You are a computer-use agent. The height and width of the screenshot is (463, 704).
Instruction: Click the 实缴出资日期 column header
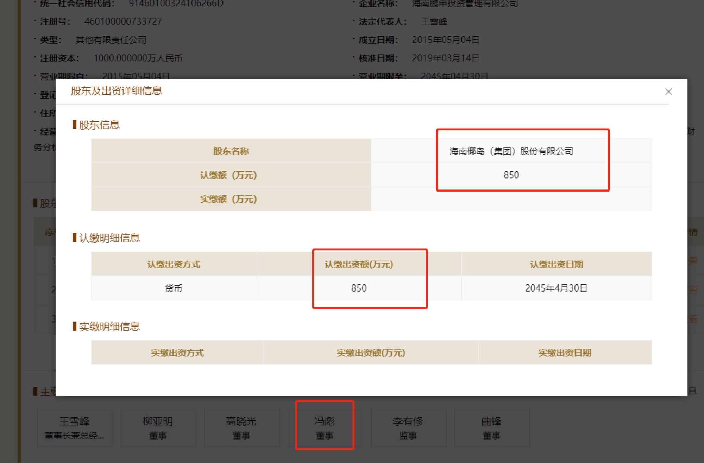[x=565, y=352]
